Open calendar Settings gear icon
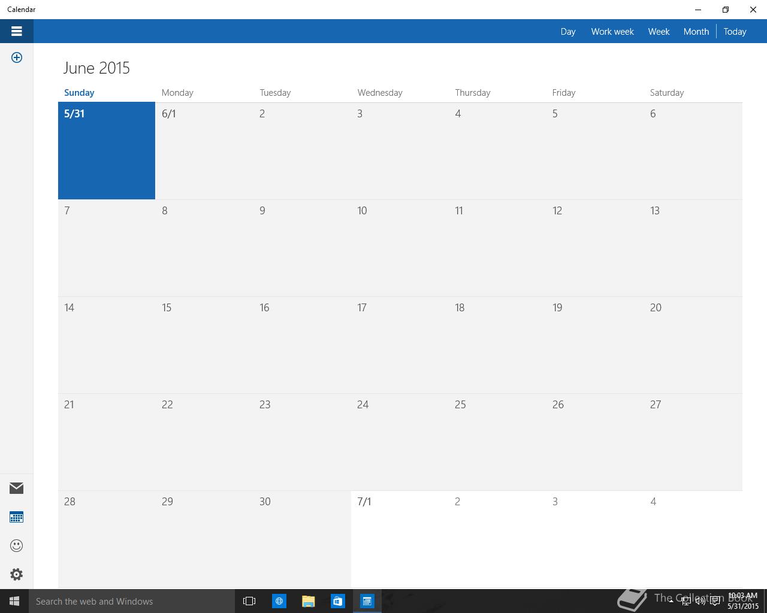This screenshot has height=613, width=767. click(17, 574)
